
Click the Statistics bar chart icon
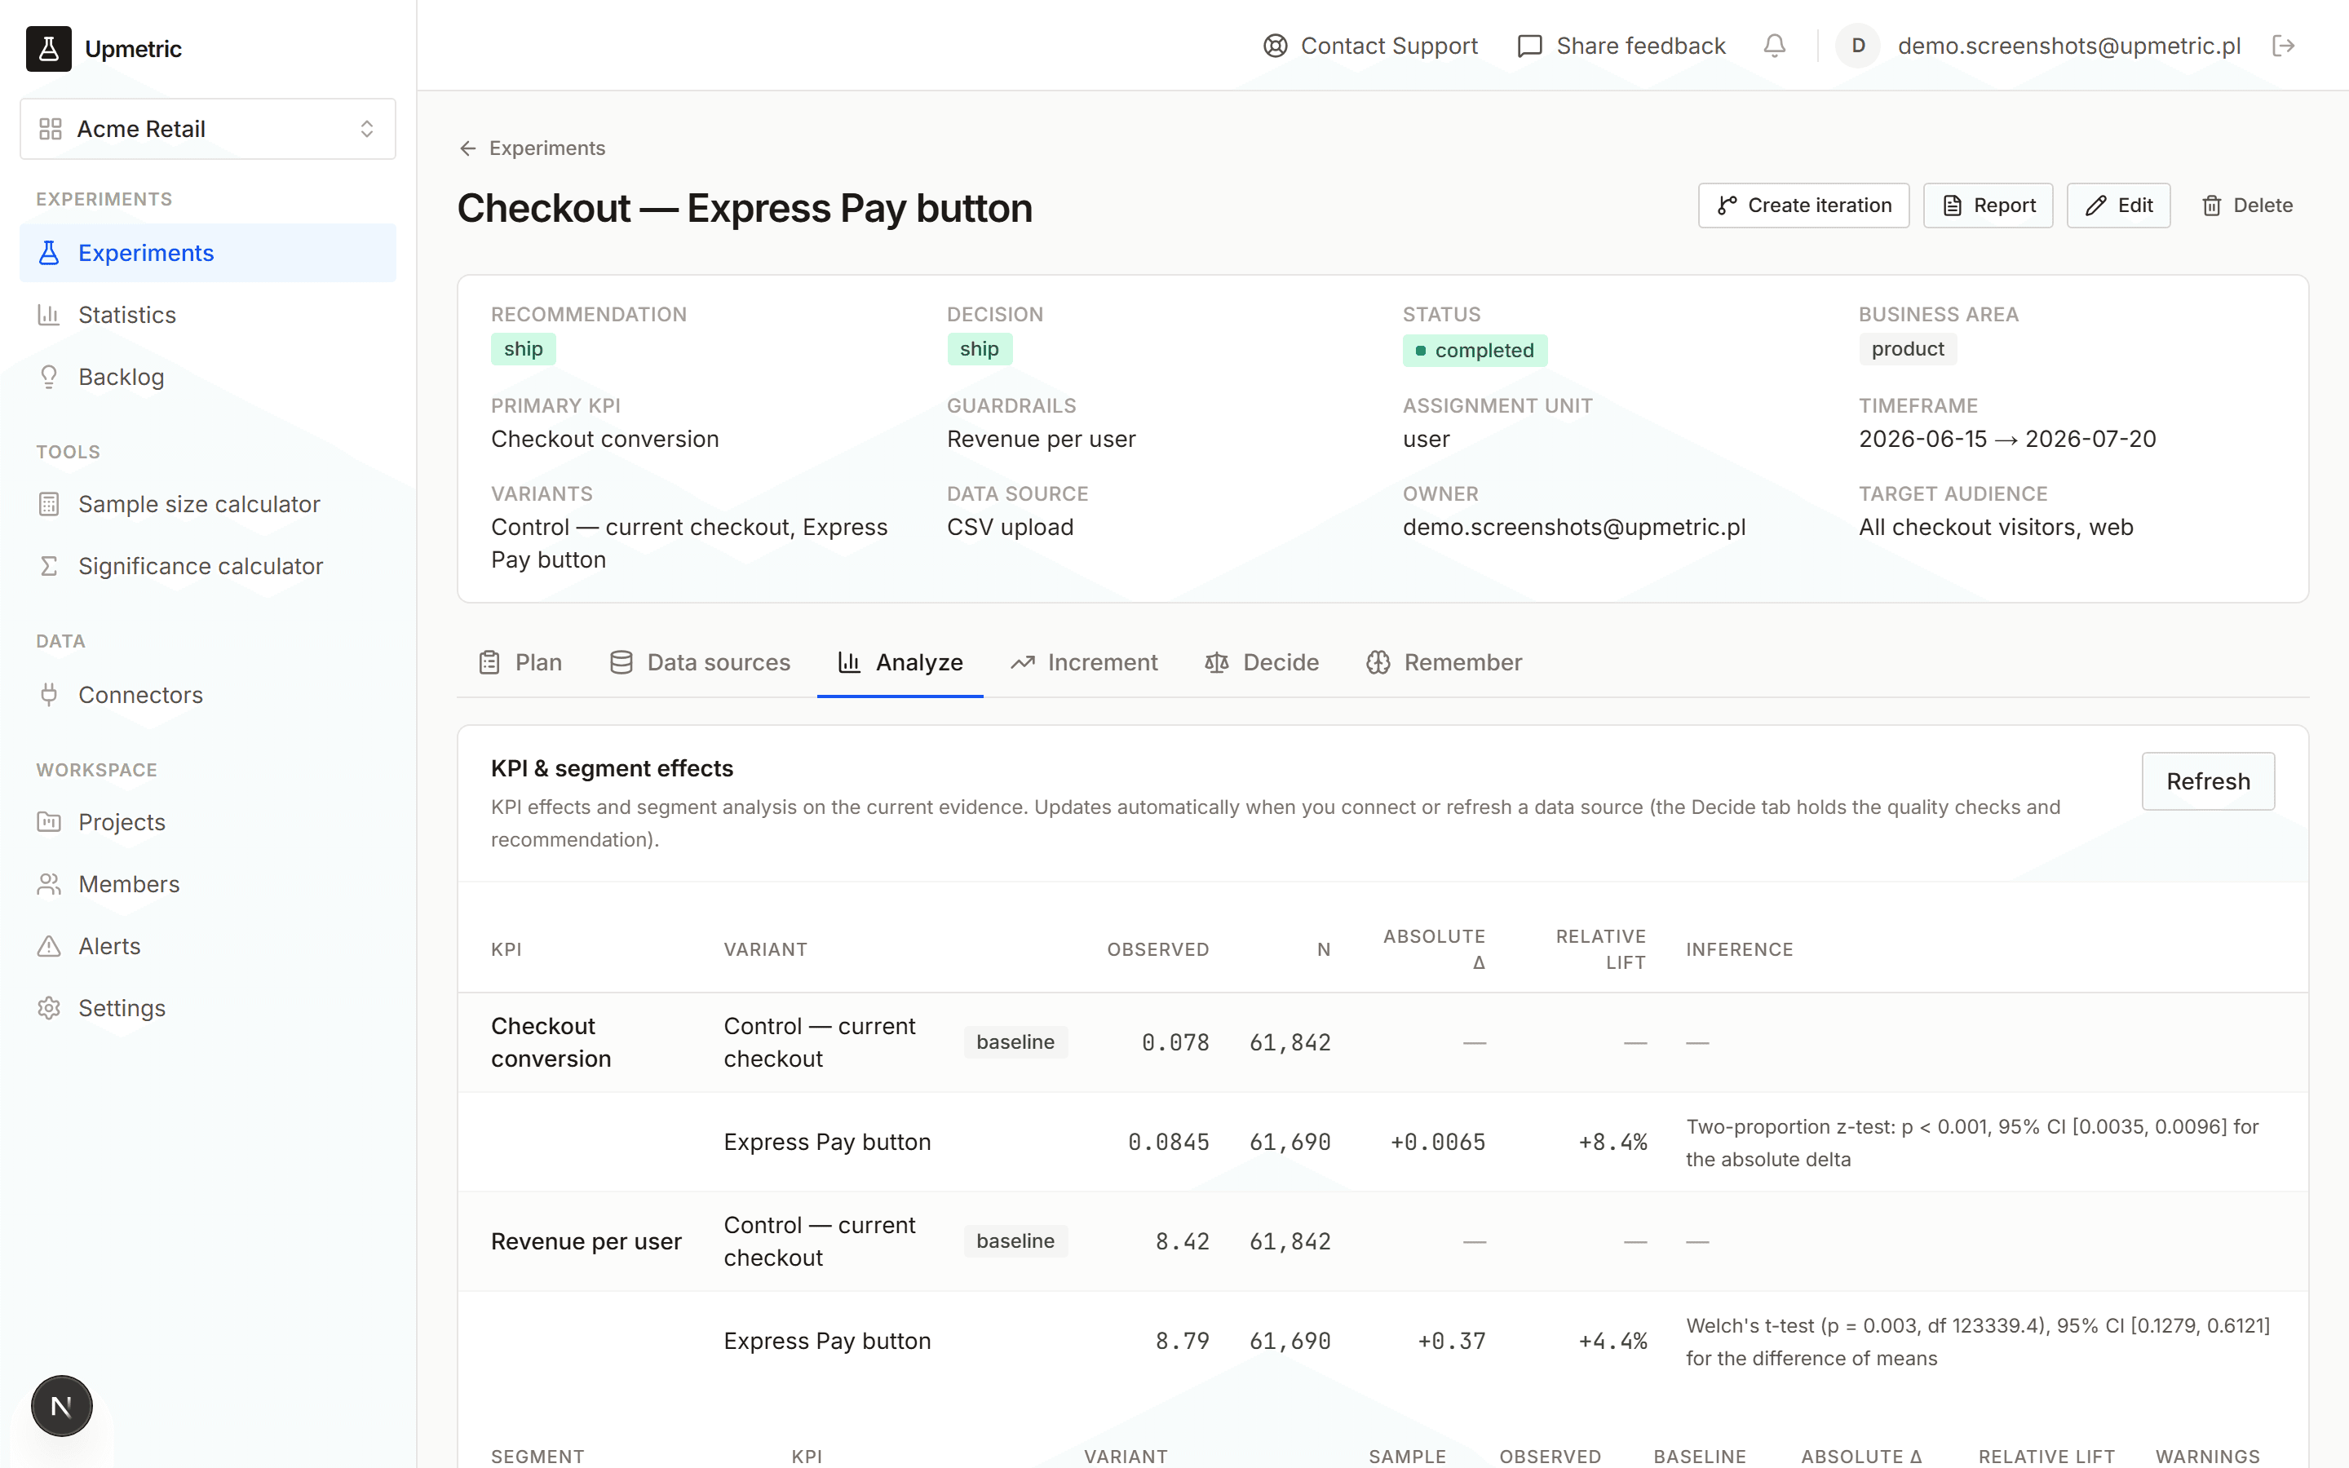click(49, 315)
